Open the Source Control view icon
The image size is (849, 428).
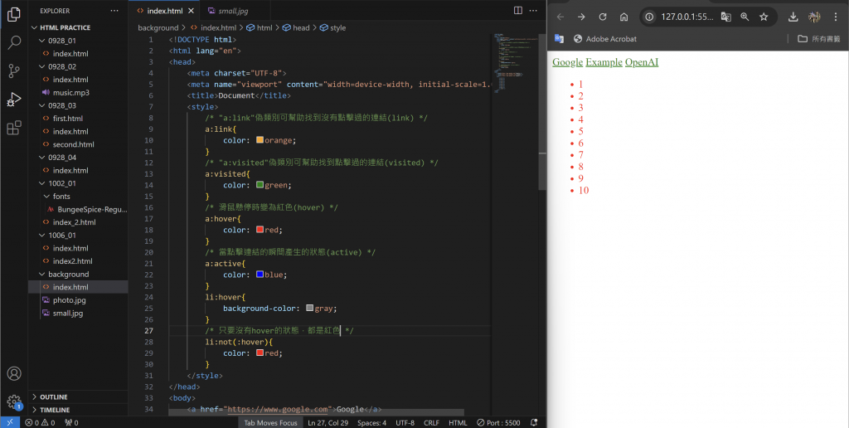click(x=14, y=71)
